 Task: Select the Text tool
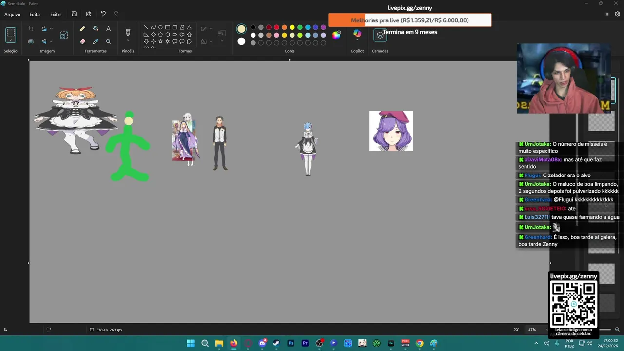pyautogui.click(x=108, y=29)
